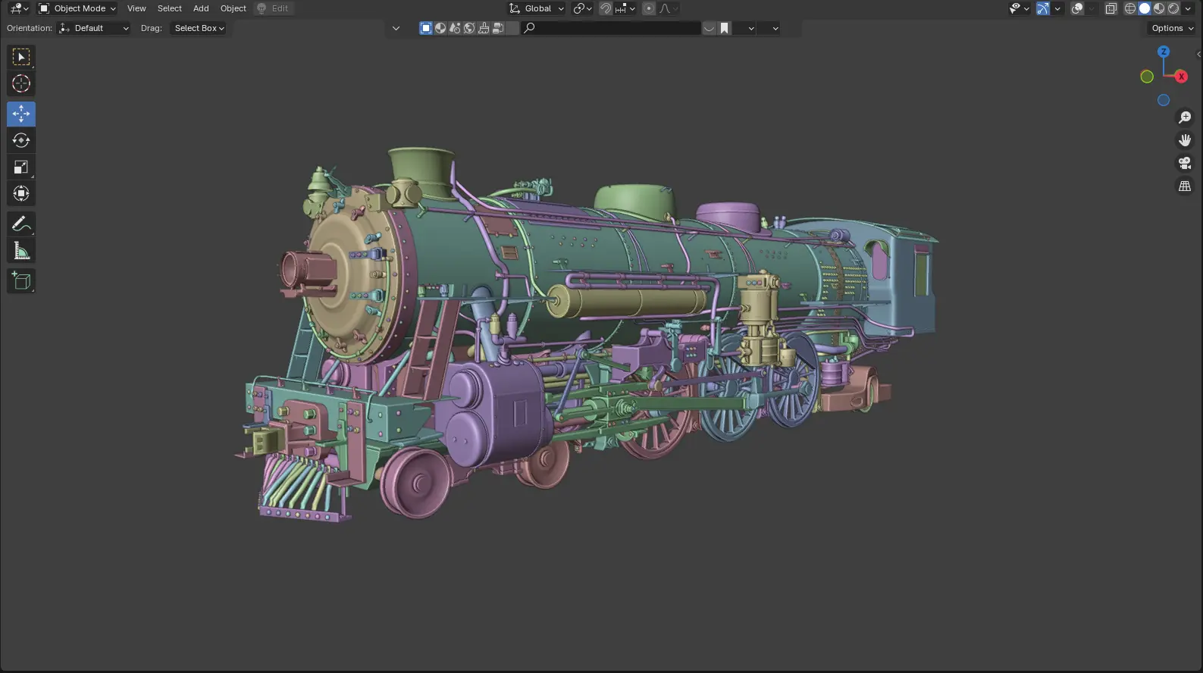Toggle snapping magnet on
The image size is (1203, 673).
[606, 8]
